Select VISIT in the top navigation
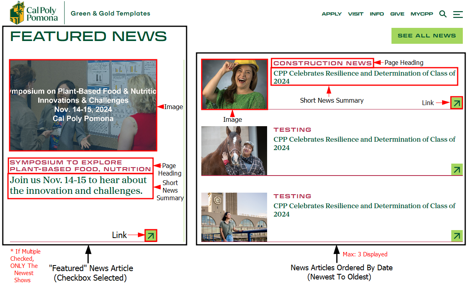Screen dimensions: 472x287 click(x=356, y=14)
